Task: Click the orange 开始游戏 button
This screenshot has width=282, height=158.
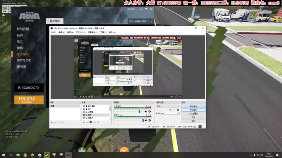Action: point(27,100)
